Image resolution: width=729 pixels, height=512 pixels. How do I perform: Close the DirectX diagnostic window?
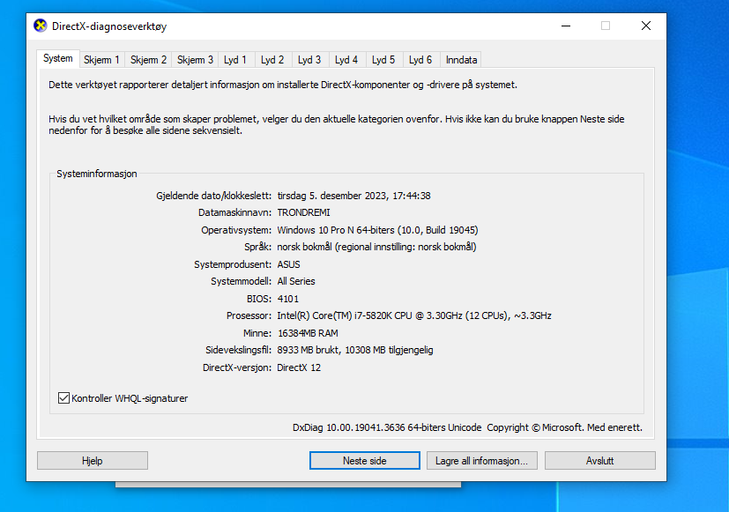pos(646,26)
